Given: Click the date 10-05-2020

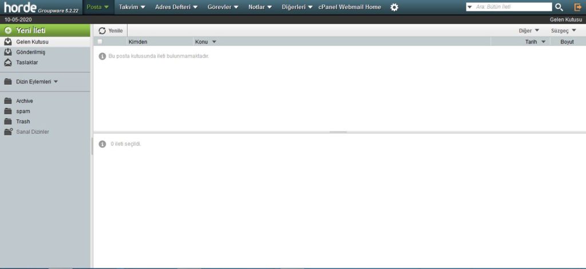Looking at the screenshot, I should pos(18,19).
